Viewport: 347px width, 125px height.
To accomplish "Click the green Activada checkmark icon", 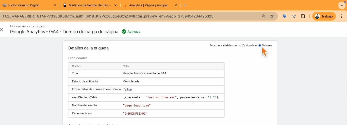I will tap(124, 32).
